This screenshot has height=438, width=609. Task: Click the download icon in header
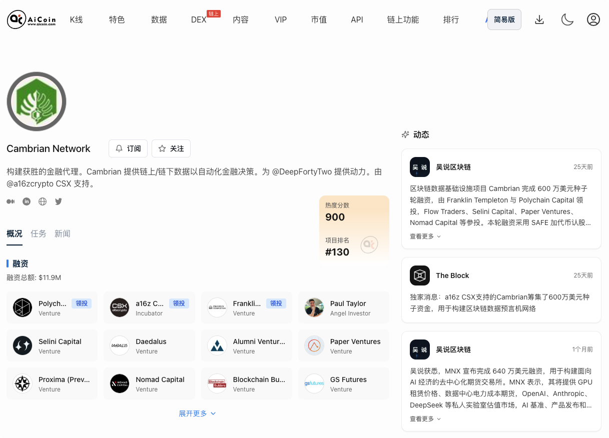[539, 19]
